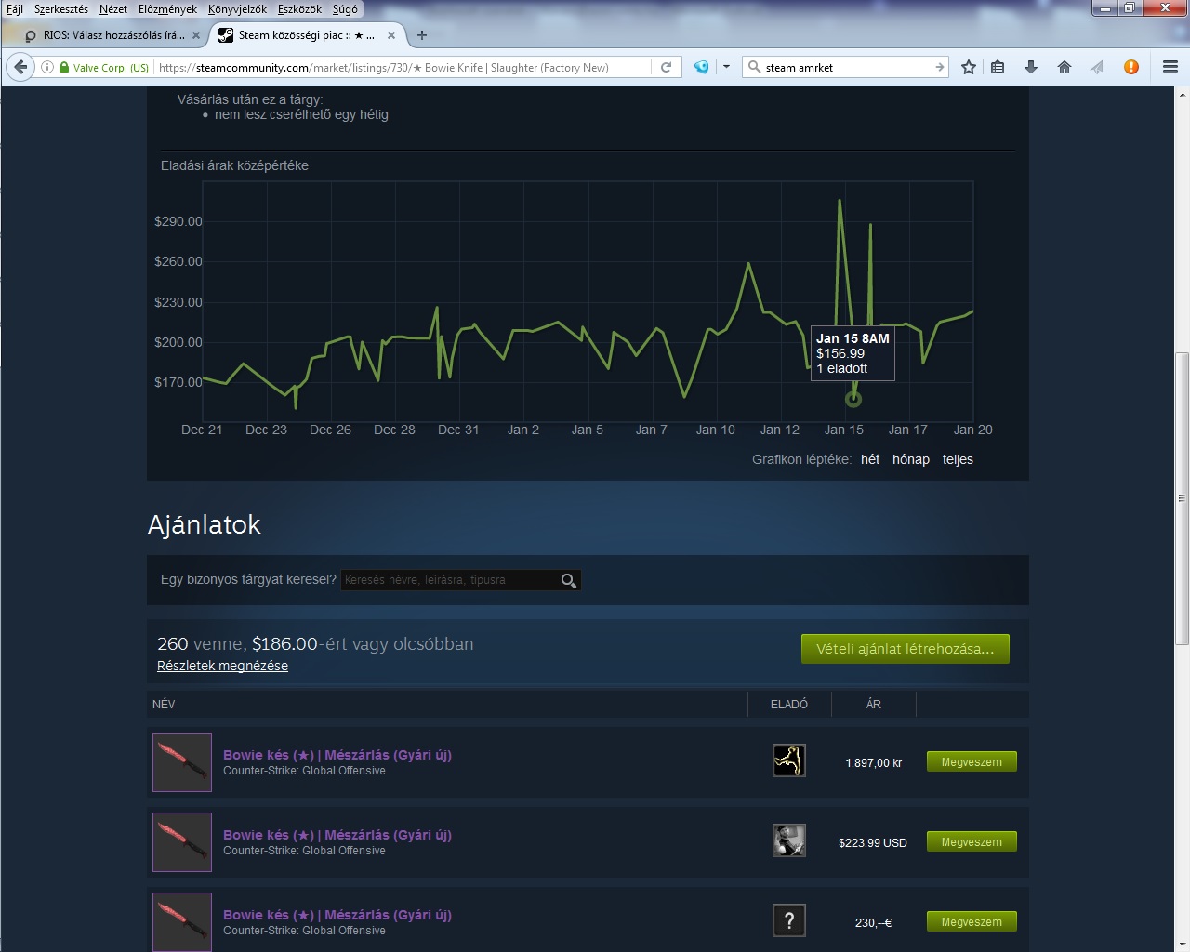The height and width of the screenshot is (952, 1190).
Task: Open the Firefox hamburger menu
Action: (x=1170, y=67)
